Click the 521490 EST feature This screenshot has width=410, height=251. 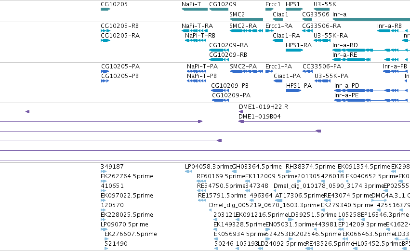point(106,249)
